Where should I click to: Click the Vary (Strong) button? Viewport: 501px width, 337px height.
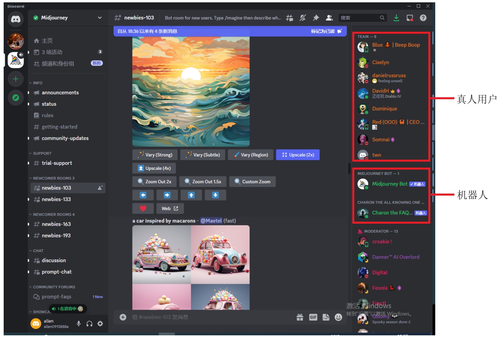(156, 155)
